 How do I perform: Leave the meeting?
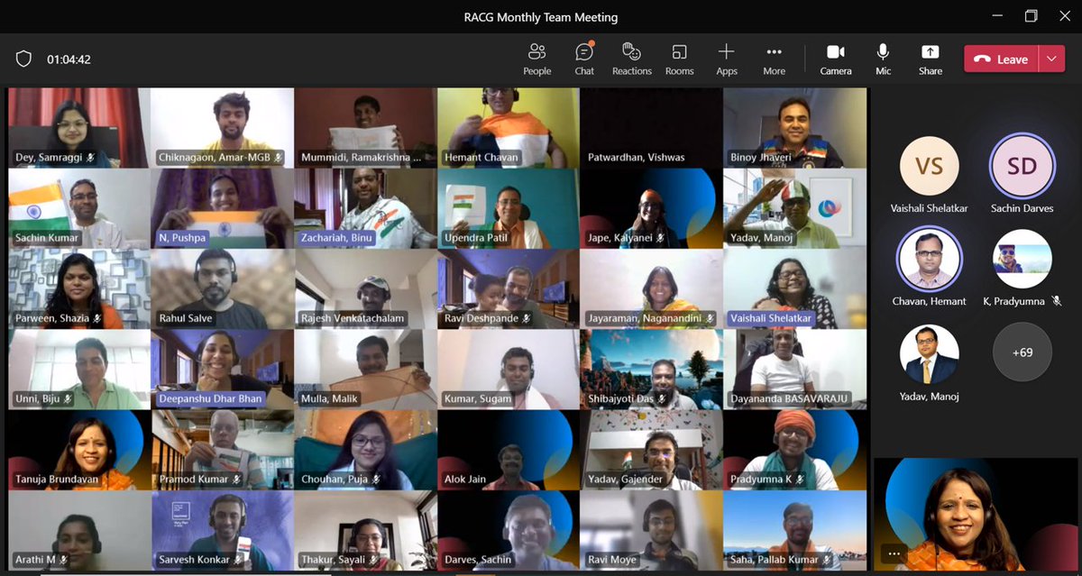click(x=1002, y=59)
